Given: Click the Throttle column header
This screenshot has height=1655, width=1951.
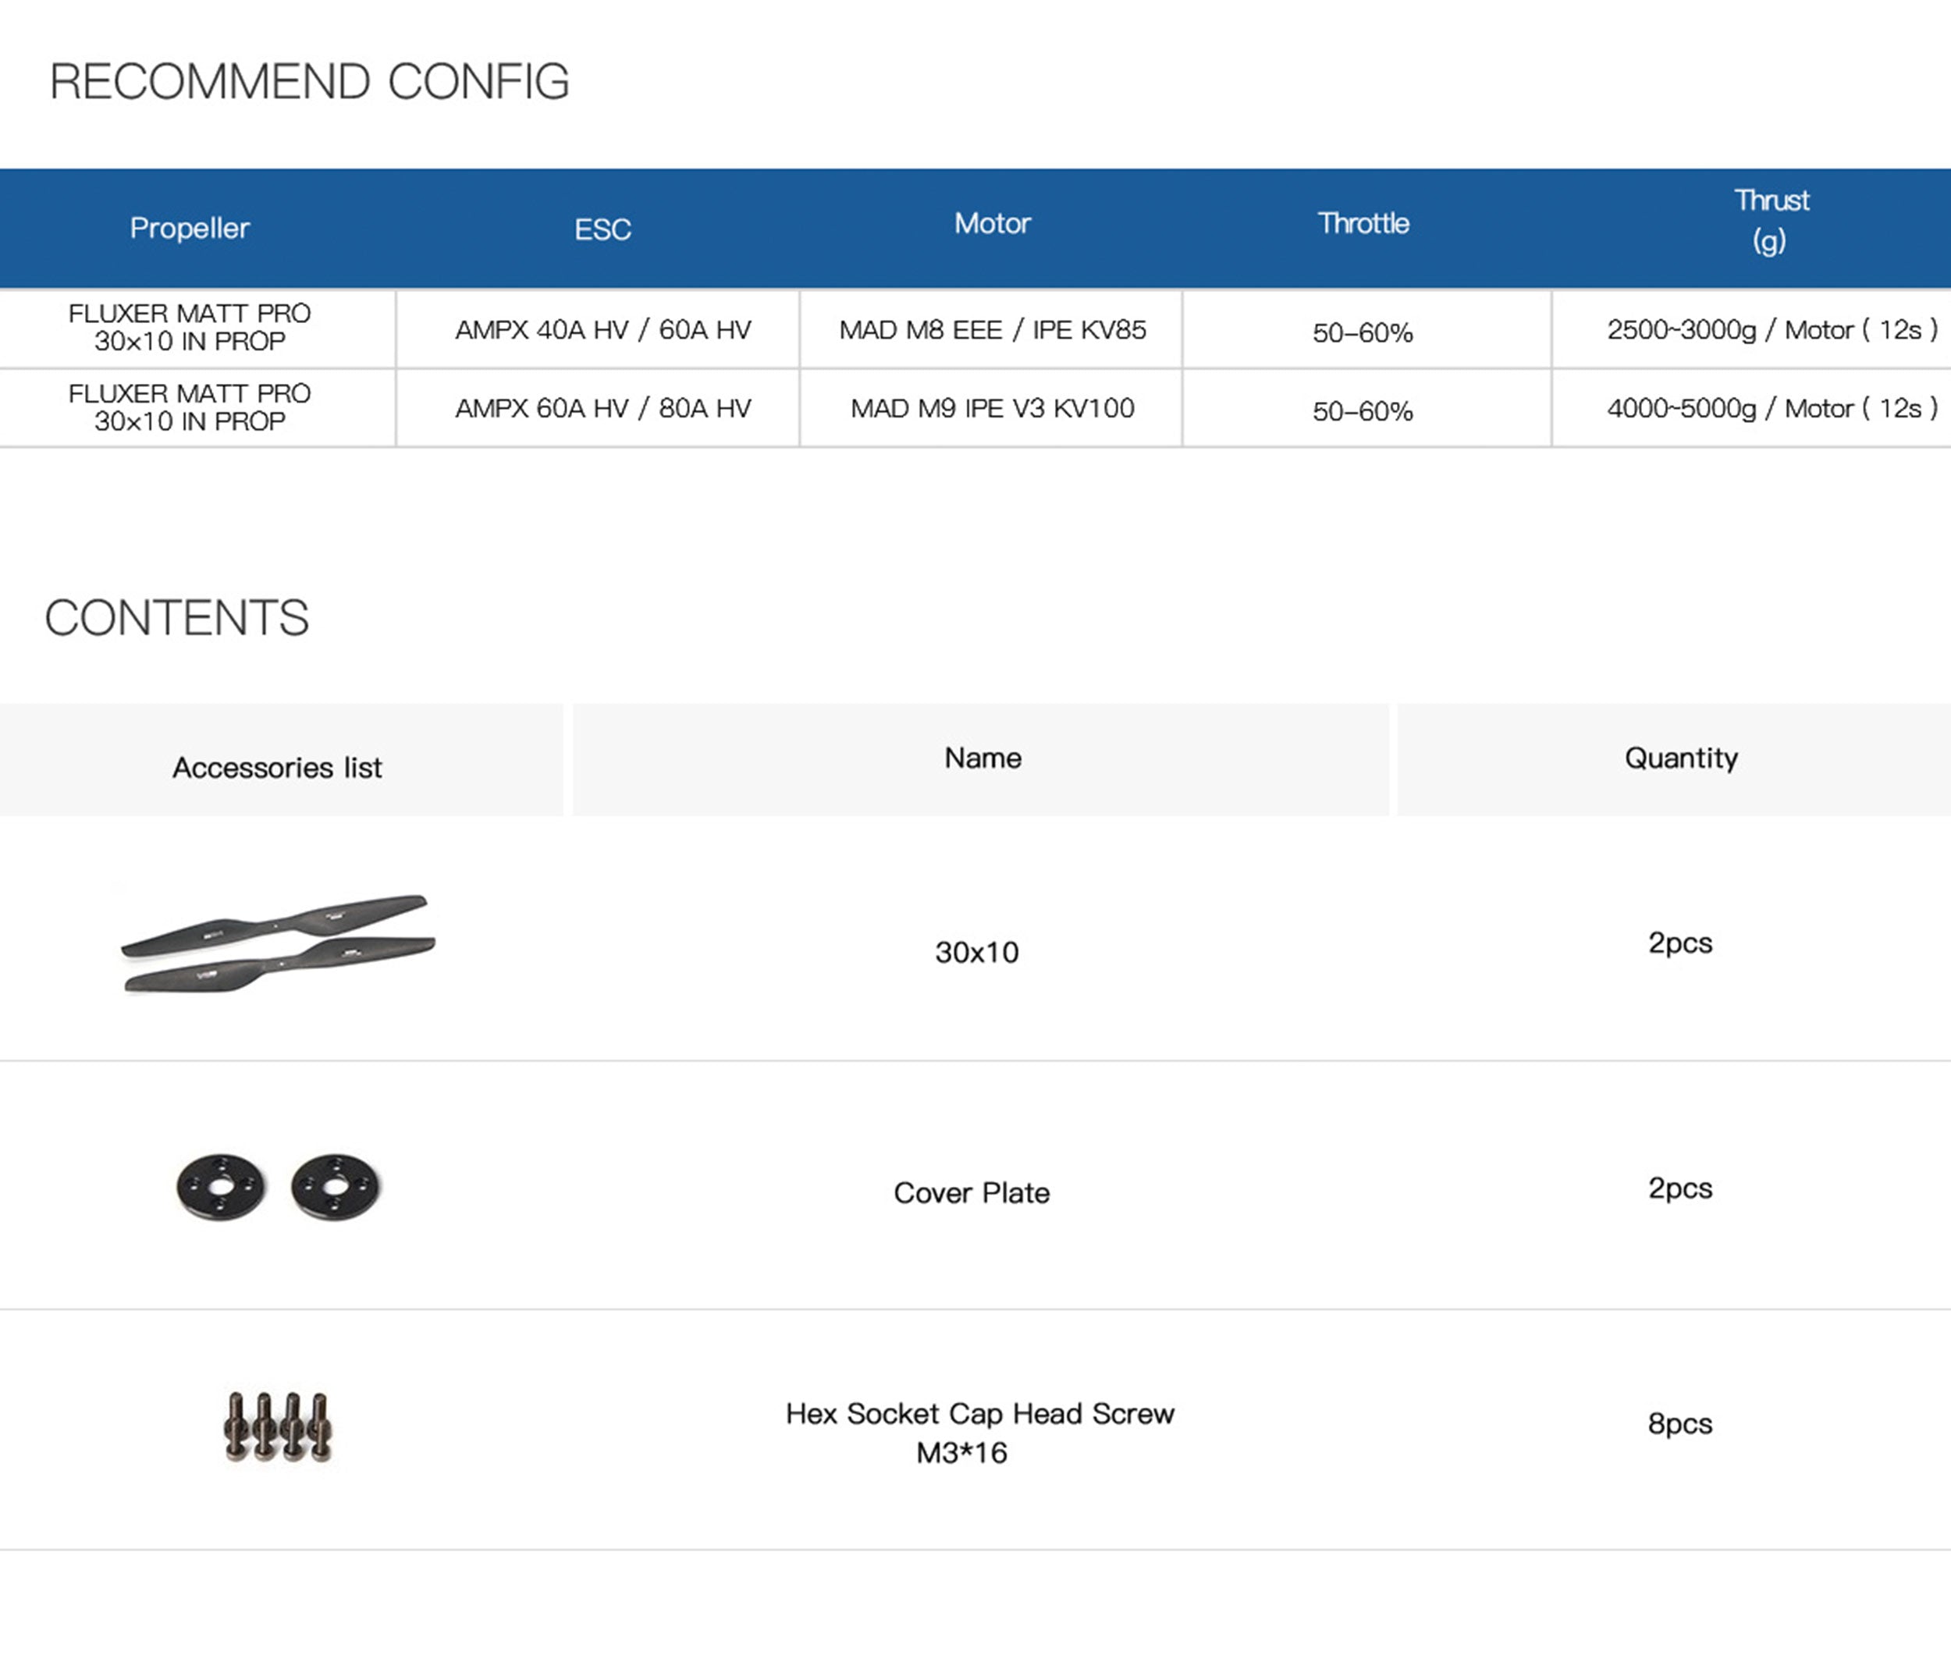Looking at the screenshot, I should point(1363,223).
